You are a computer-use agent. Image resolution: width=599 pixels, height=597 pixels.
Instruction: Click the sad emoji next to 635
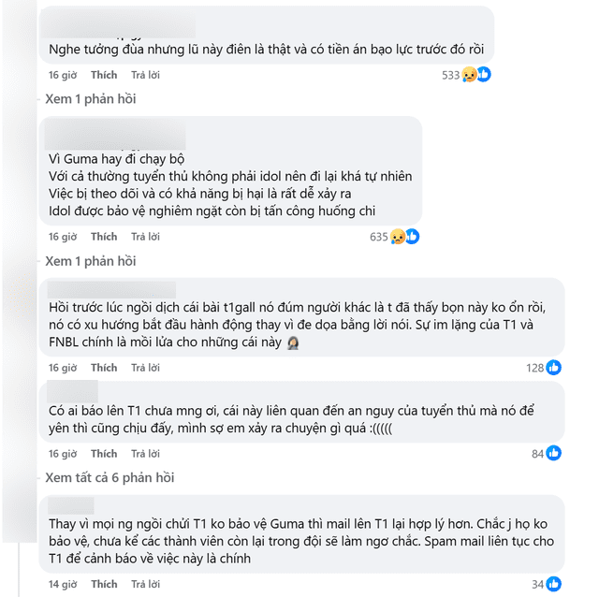click(398, 237)
